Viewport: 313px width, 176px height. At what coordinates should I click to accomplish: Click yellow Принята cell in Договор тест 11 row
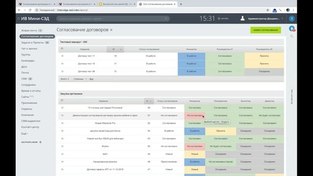264,56
